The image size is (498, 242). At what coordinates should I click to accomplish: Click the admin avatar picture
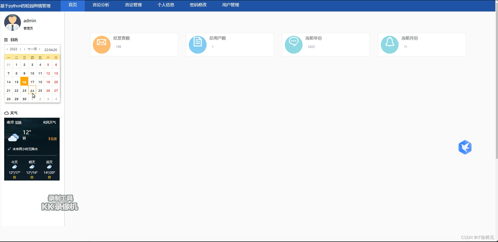pyautogui.click(x=12, y=23)
